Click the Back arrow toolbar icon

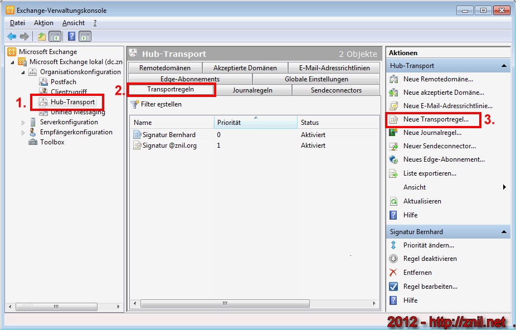(12, 36)
